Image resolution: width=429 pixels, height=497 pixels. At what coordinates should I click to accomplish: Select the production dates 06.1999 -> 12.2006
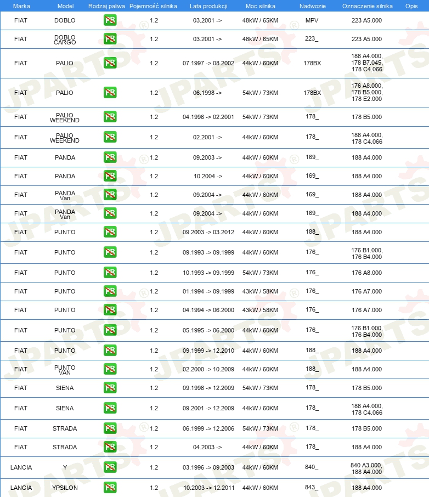[208, 429]
